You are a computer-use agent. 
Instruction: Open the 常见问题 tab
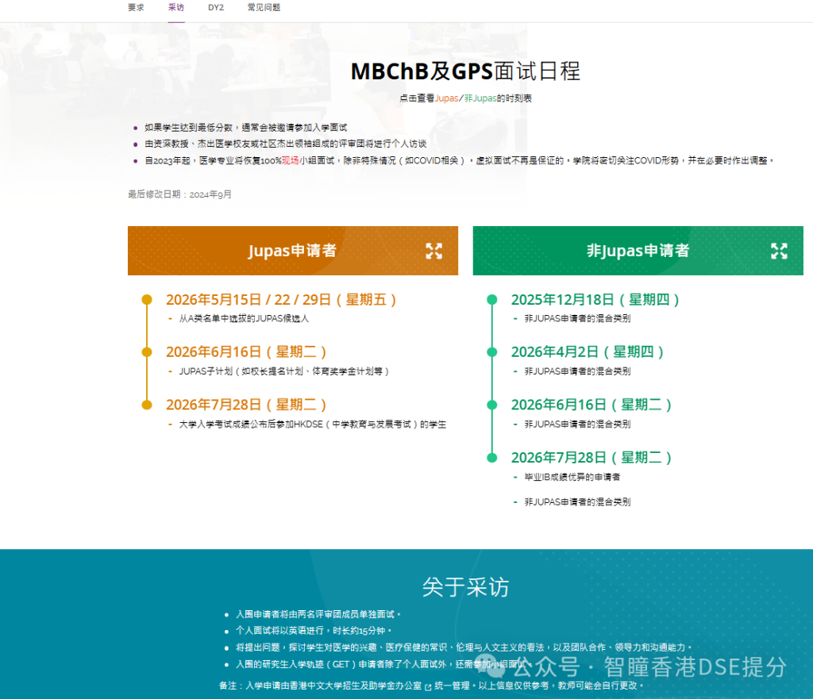pos(264,8)
